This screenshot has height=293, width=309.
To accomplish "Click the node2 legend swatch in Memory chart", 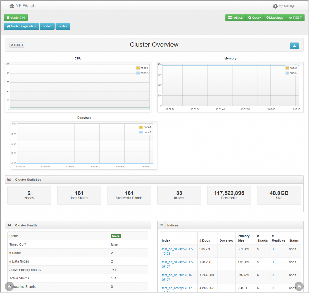I will pos(287,73).
